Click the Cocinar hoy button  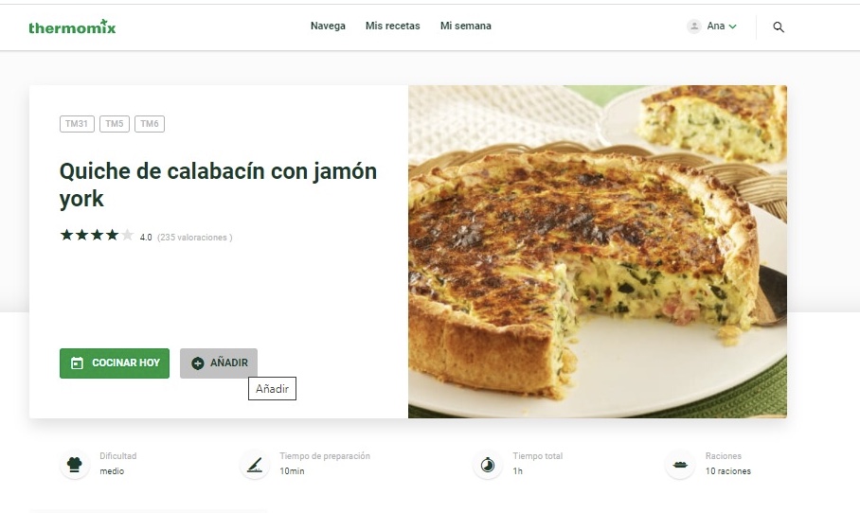[x=115, y=363]
